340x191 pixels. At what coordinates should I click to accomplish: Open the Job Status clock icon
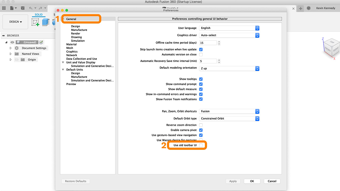coord(309,8)
